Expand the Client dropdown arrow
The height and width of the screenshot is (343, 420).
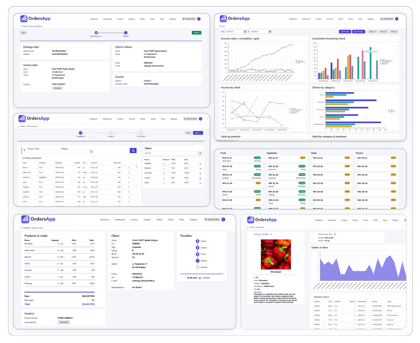coord(200,153)
